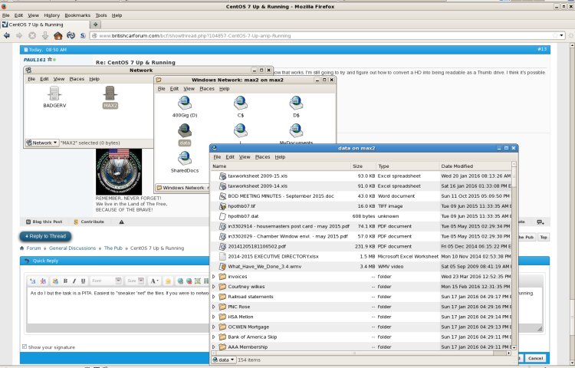Open the Firefox History menu

(x=51, y=15)
